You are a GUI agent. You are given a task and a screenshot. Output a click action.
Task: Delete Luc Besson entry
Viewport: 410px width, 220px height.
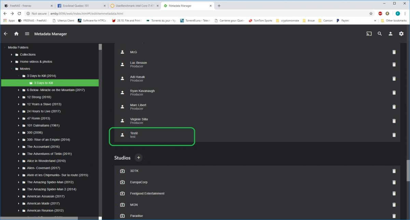coord(394,64)
